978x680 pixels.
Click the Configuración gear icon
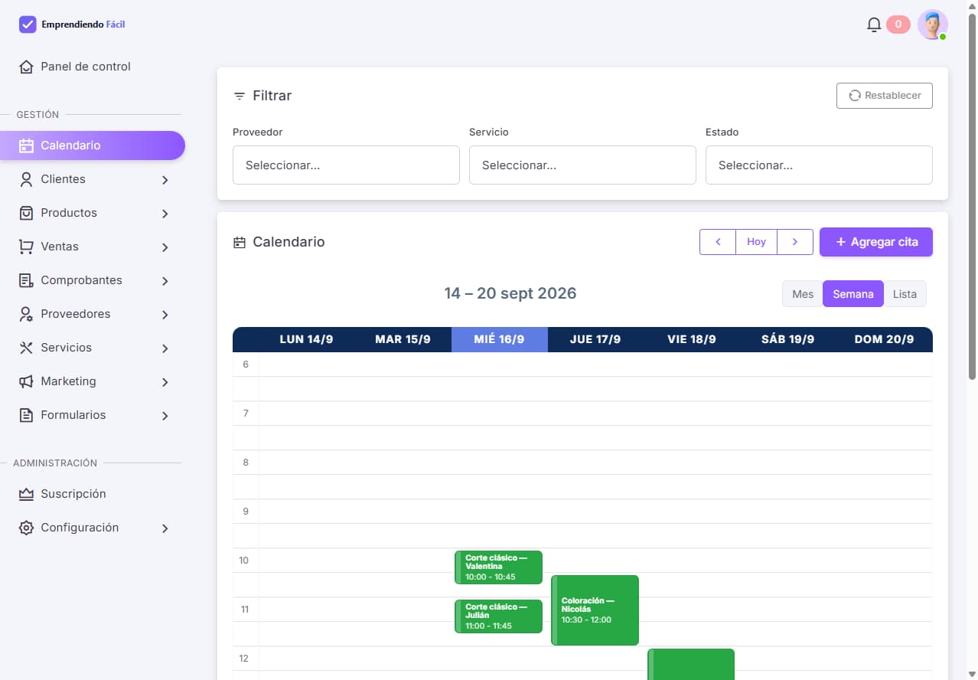point(27,528)
